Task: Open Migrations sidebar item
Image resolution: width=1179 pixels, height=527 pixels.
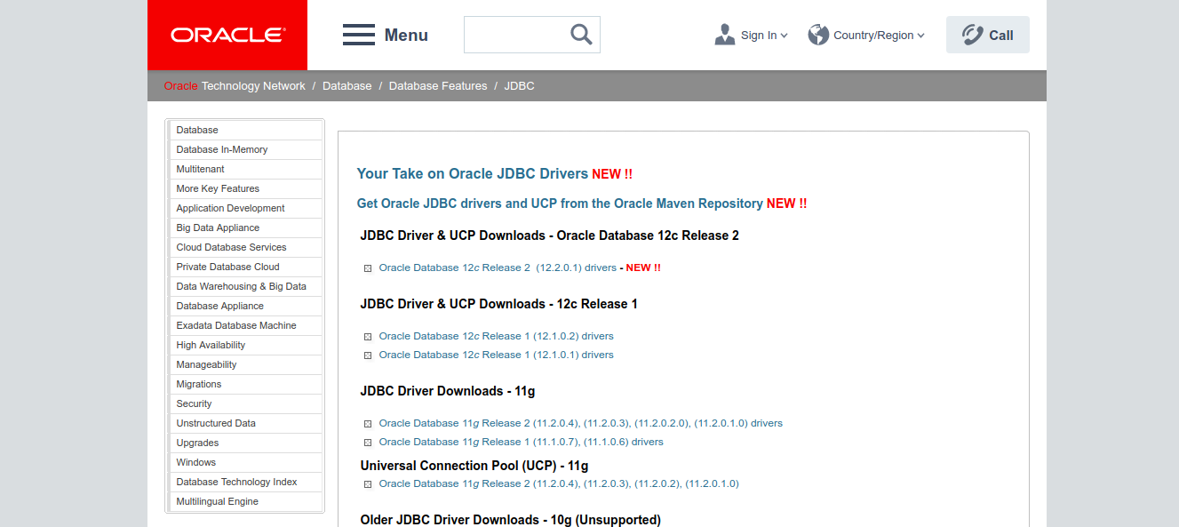Action: [x=246, y=384]
